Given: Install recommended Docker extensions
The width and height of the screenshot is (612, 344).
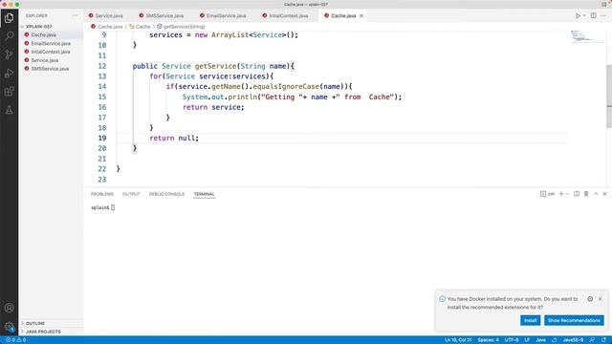Looking at the screenshot, I should (x=530, y=320).
